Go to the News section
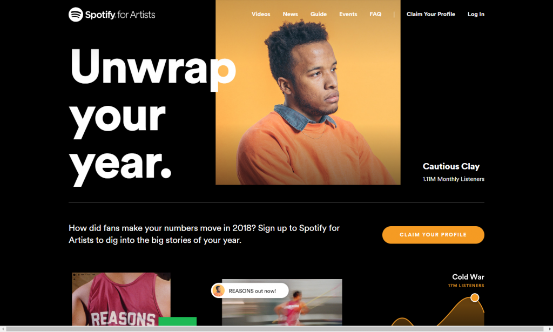 290,14
